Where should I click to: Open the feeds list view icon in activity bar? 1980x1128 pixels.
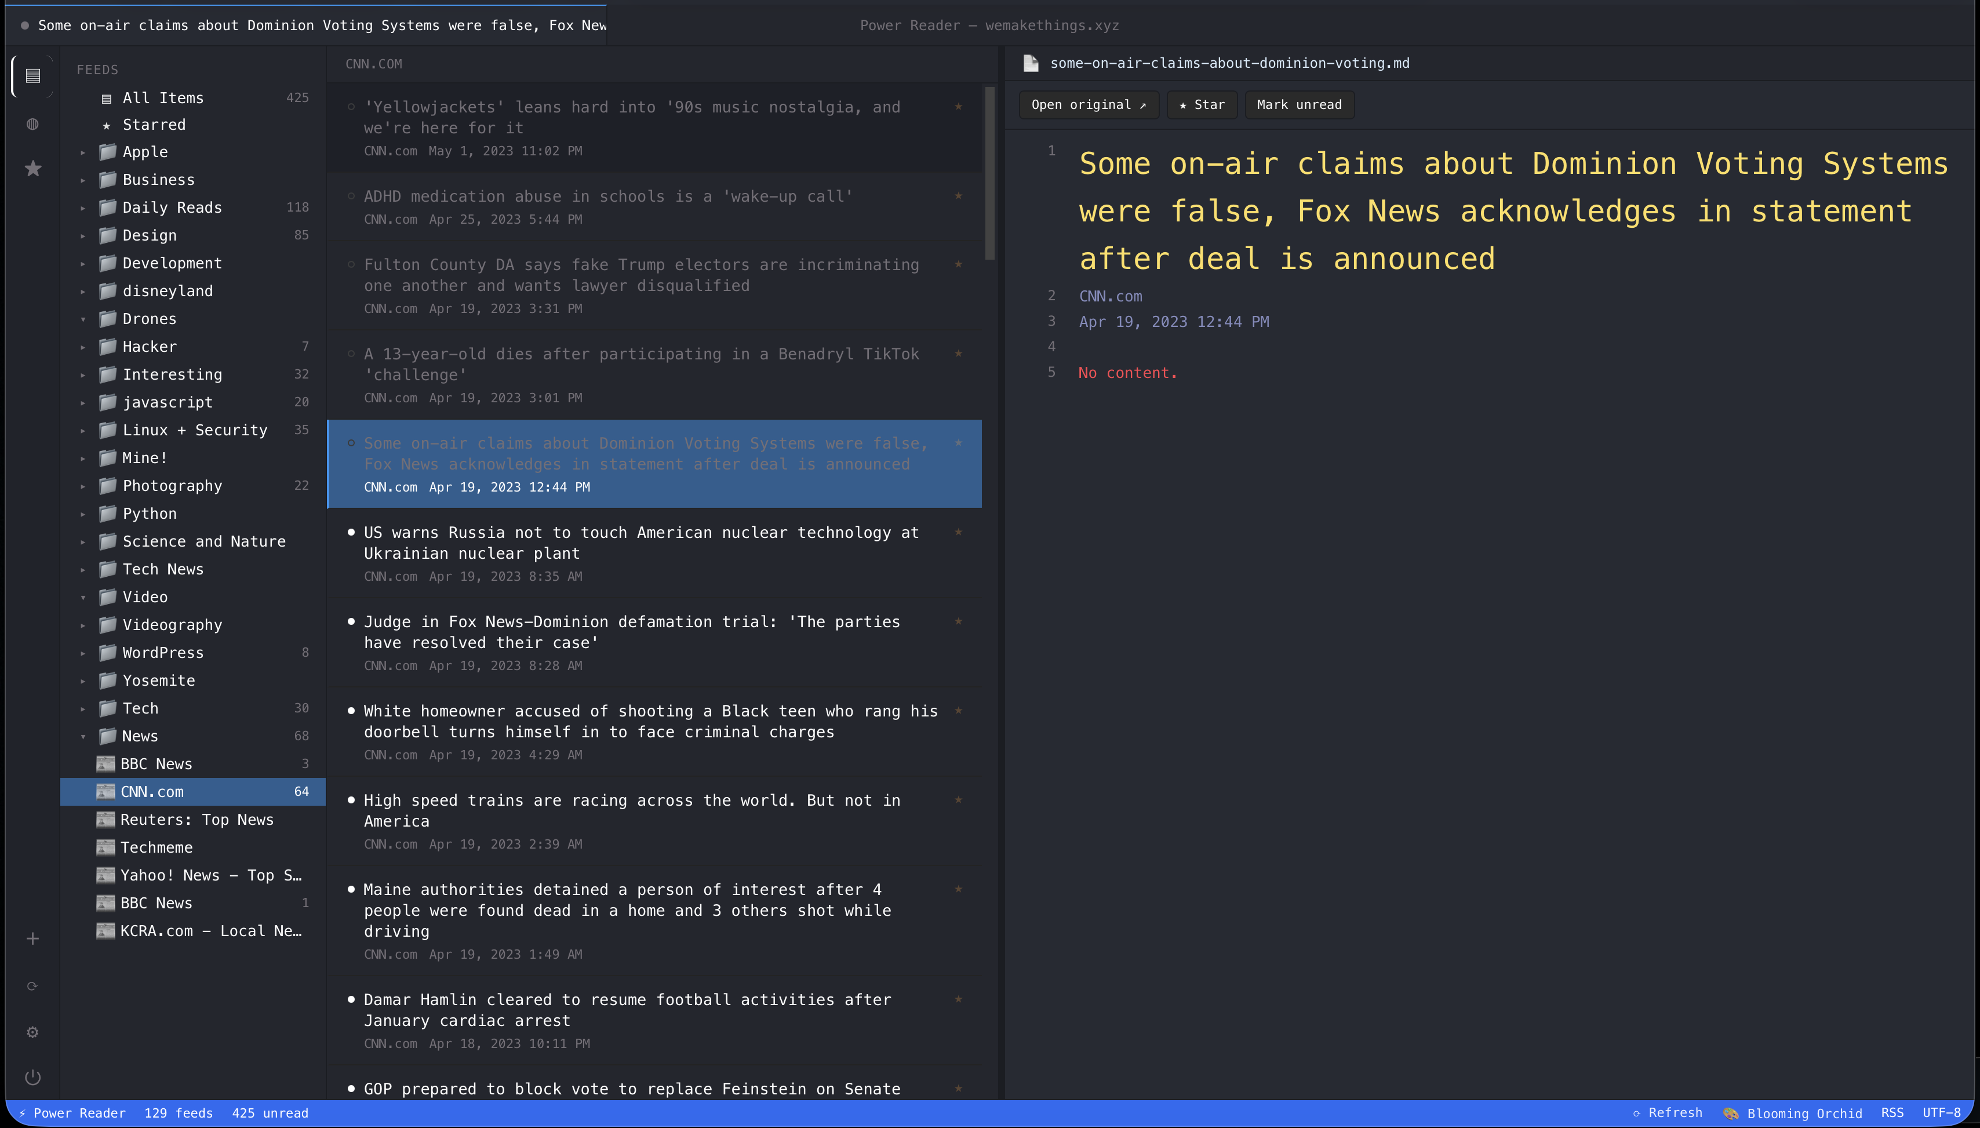[x=32, y=76]
